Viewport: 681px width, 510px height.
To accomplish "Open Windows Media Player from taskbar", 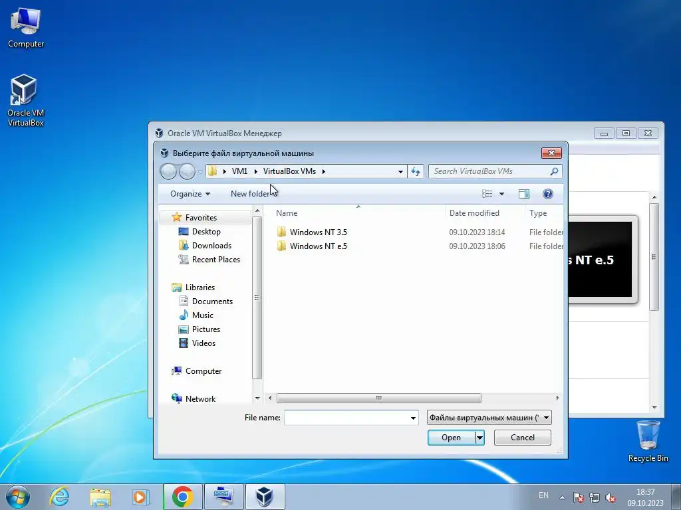I will [x=141, y=497].
